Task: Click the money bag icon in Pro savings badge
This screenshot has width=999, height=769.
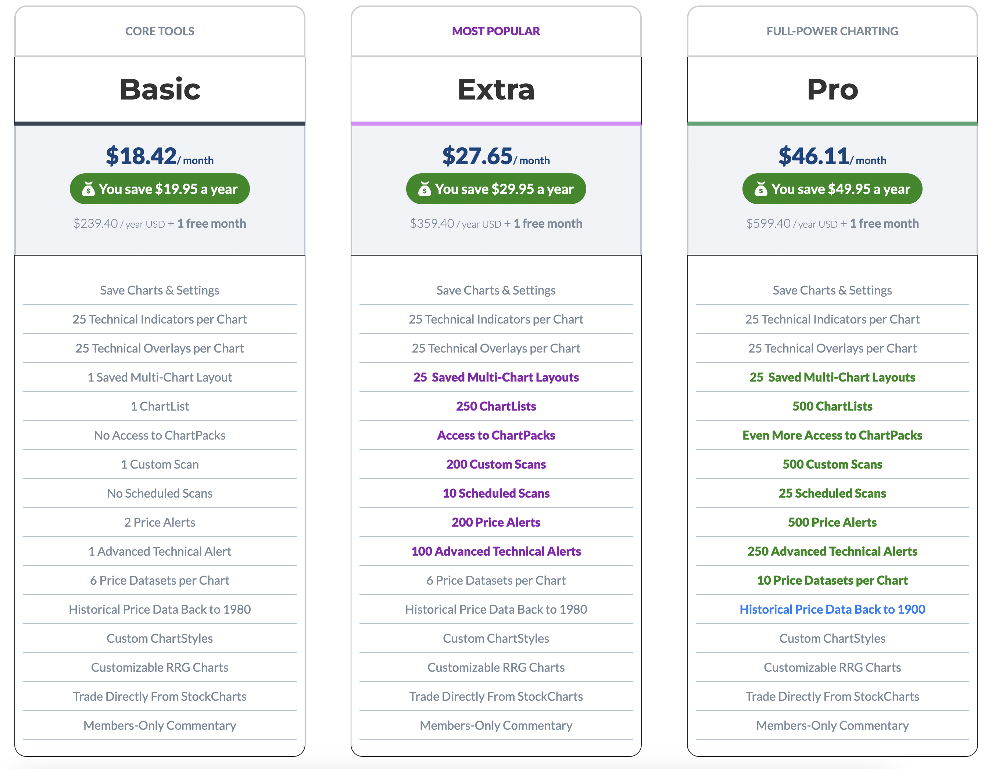Action: [761, 189]
